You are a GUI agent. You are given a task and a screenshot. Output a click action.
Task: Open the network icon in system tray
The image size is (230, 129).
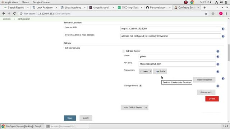pyautogui.click(x=216, y=2)
